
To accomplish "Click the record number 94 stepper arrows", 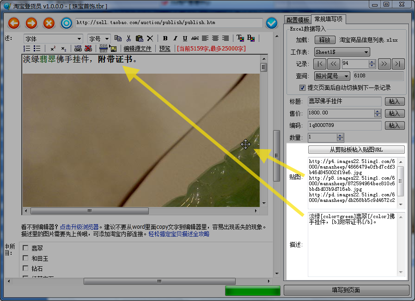I will 372,63.
